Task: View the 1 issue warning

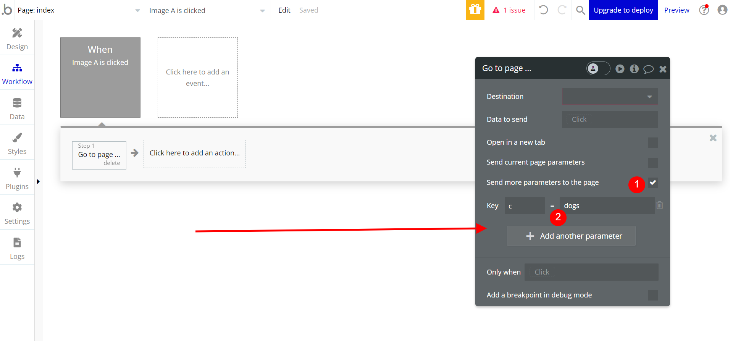Action: pos(509,10)
